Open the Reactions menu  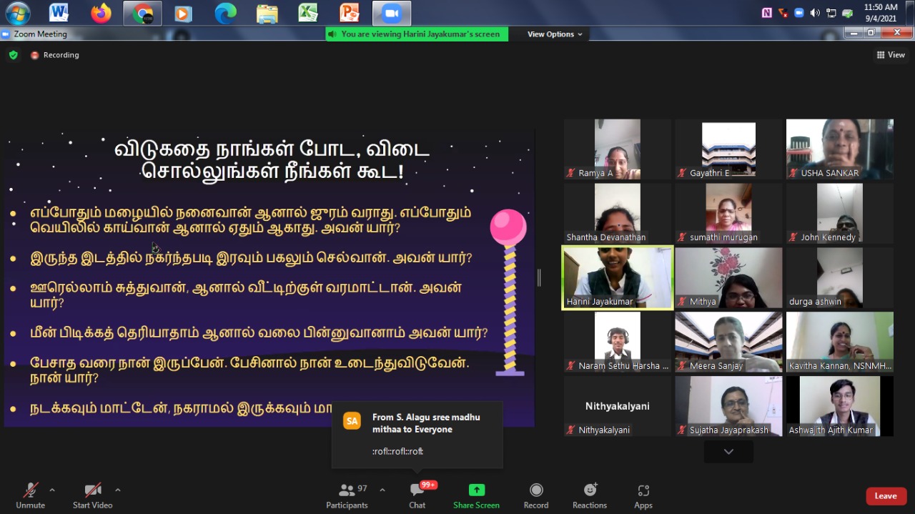tap(590, 490)
